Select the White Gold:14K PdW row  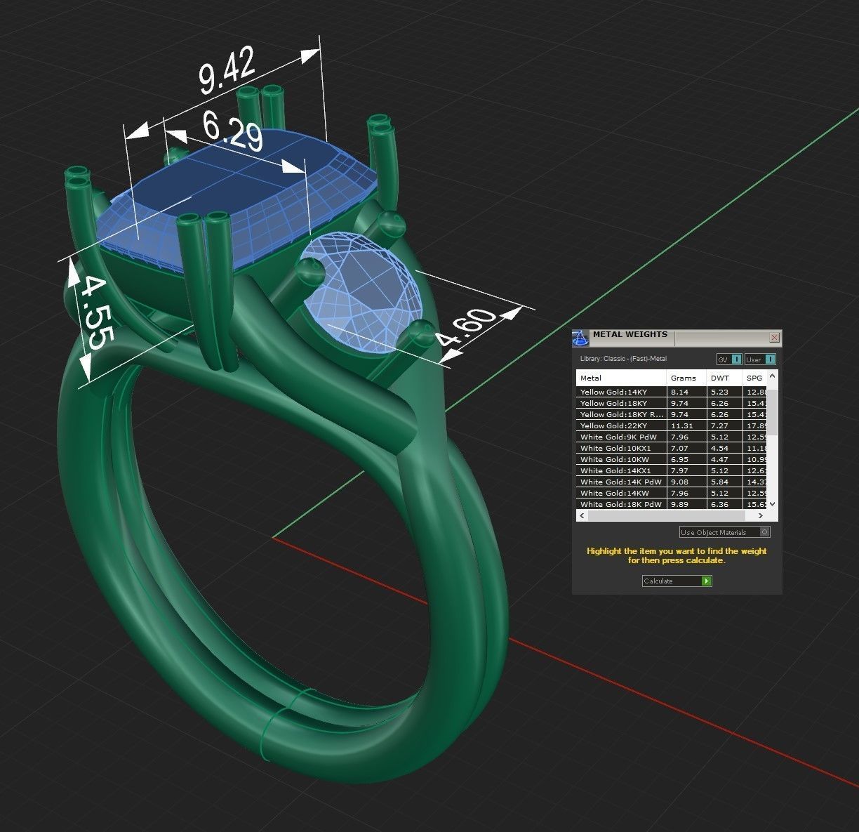[672, 482]
